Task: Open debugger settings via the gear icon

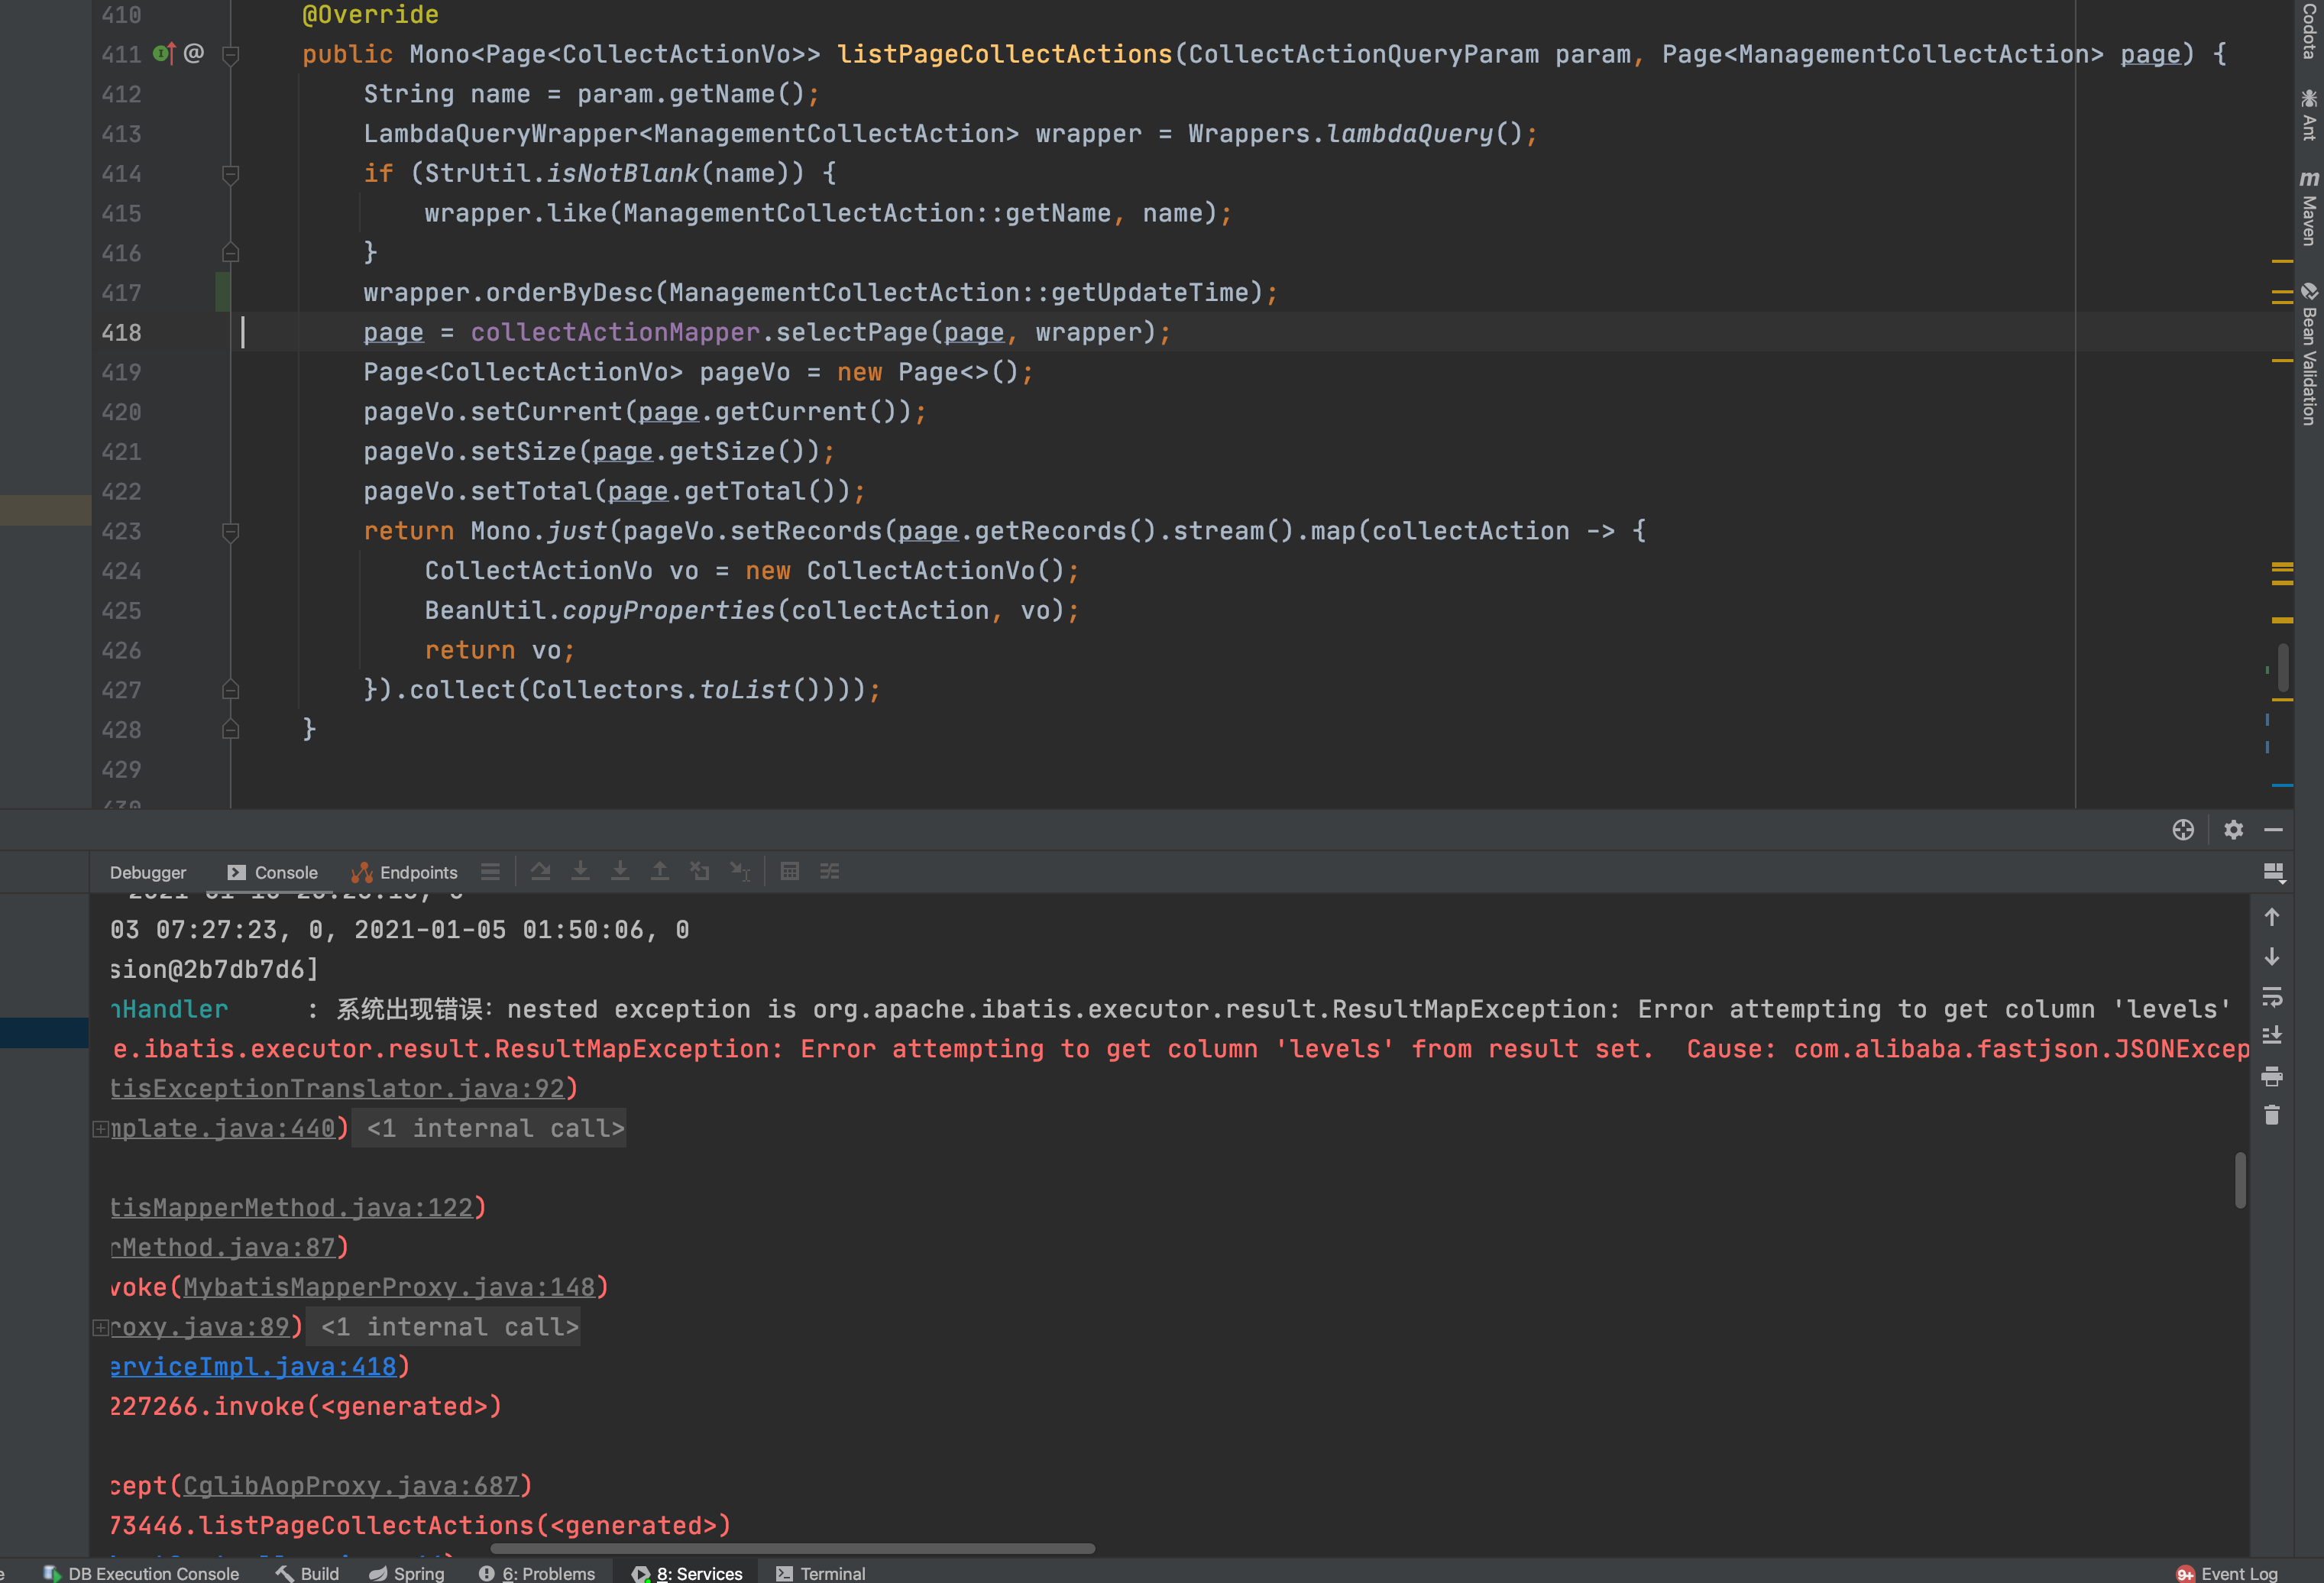Action: pos(2234,830)
